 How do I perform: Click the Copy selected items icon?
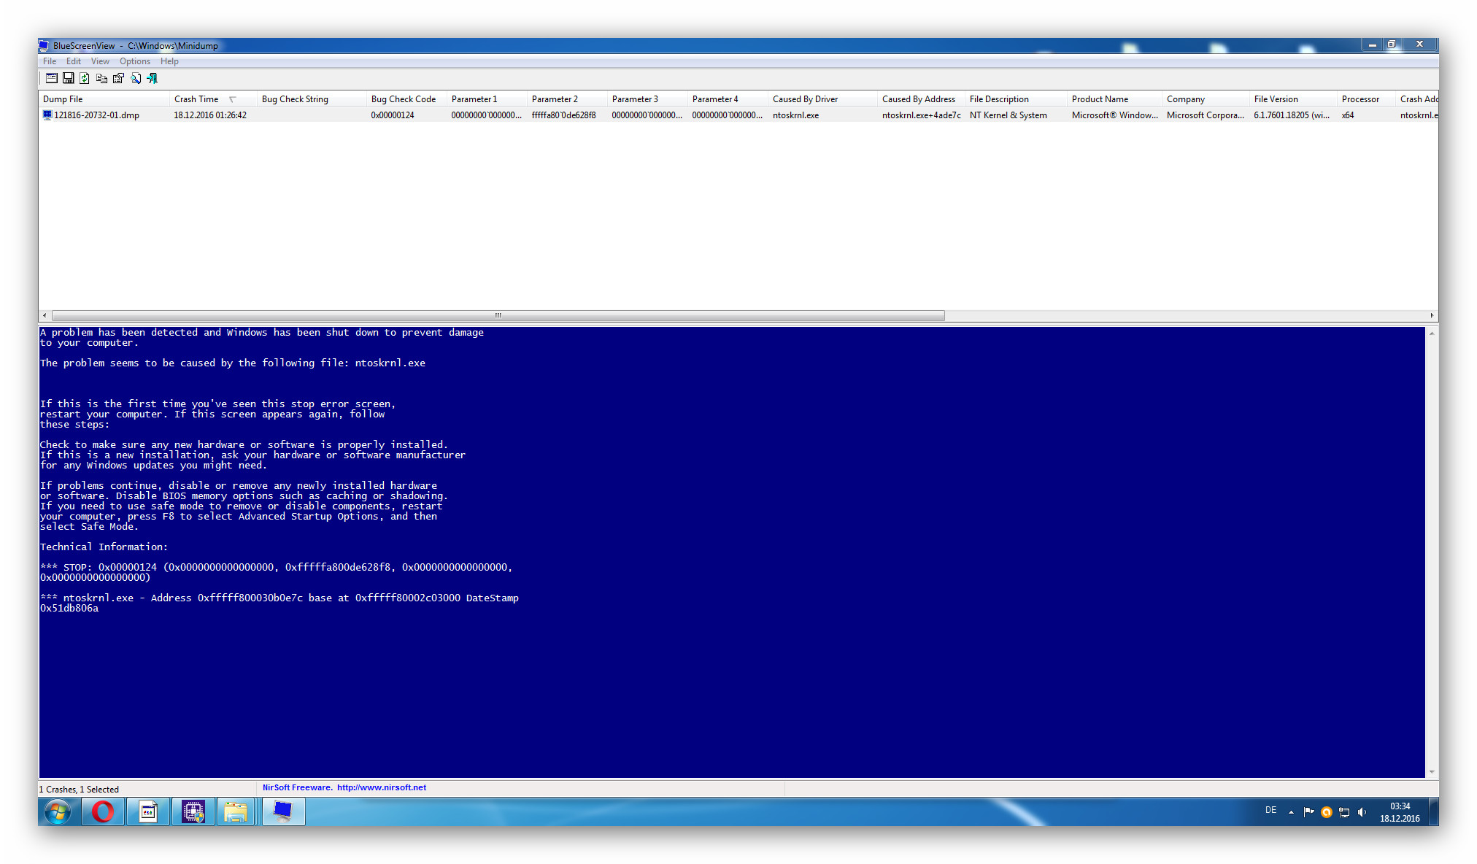pyautogui.click(x=101, y=78)
